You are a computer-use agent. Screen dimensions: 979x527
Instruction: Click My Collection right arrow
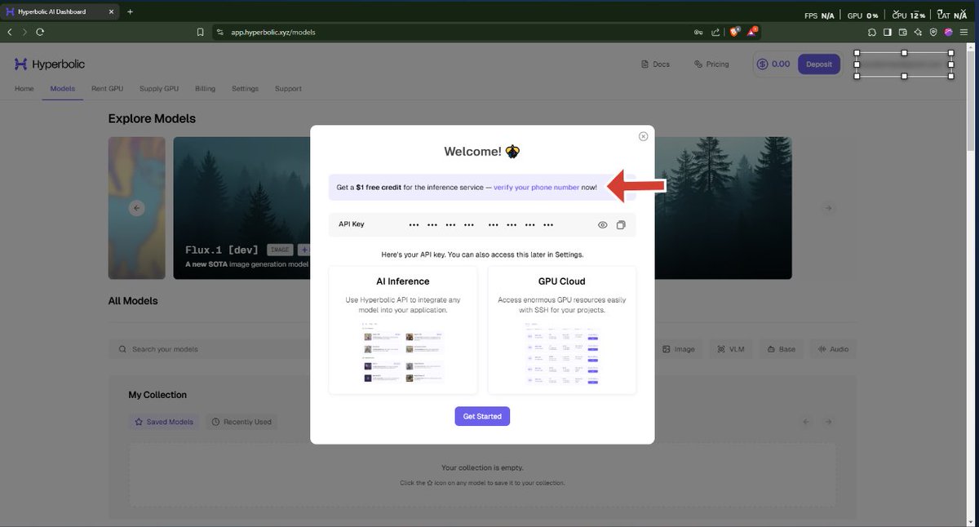pos(828,422)
